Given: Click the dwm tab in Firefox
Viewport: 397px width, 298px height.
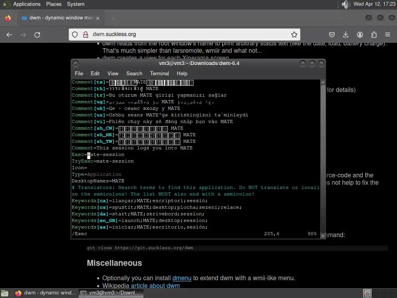Looking at the screenshot, I should tap(61, 18).
